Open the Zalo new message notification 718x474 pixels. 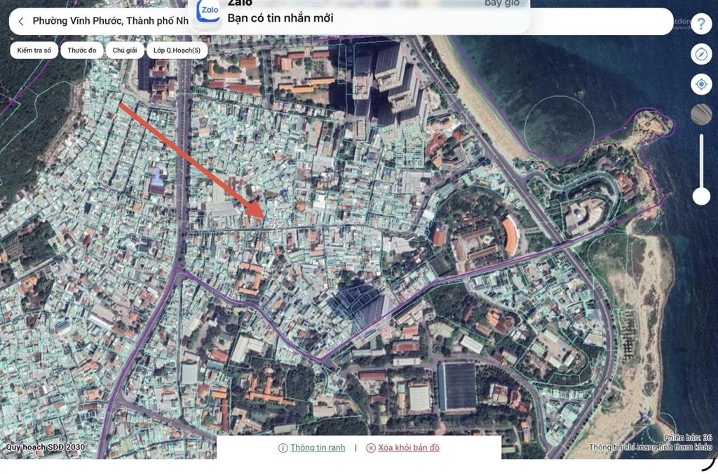tap(360, 15)
